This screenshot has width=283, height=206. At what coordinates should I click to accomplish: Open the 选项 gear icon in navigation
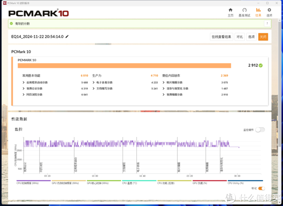point(269,10)
